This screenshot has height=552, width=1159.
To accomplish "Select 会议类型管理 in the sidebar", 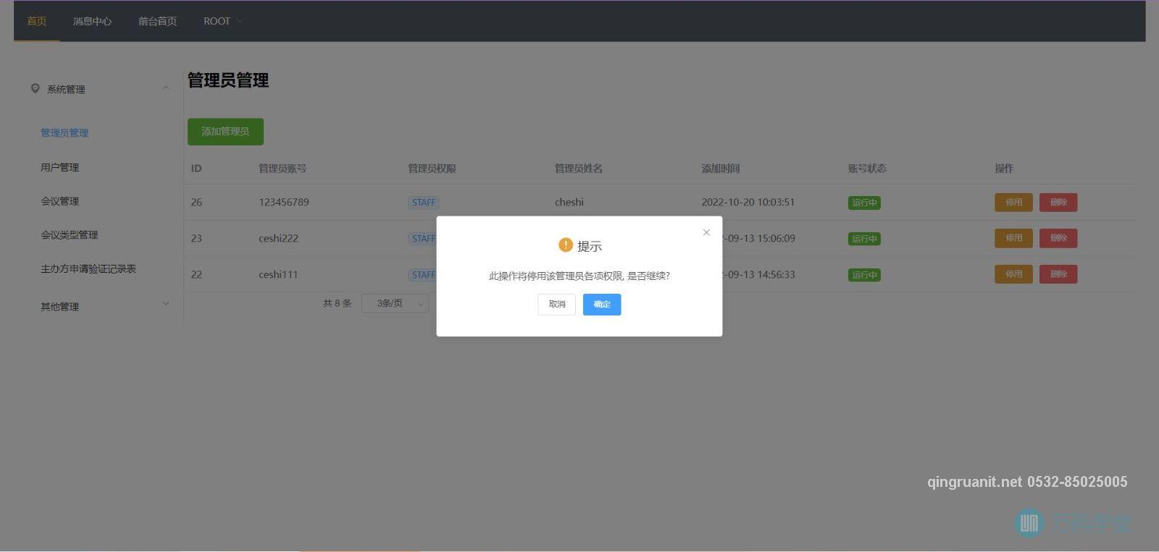I will [69, 235].
